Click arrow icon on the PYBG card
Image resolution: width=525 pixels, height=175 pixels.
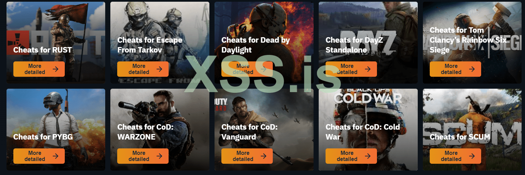pos(56,156)
